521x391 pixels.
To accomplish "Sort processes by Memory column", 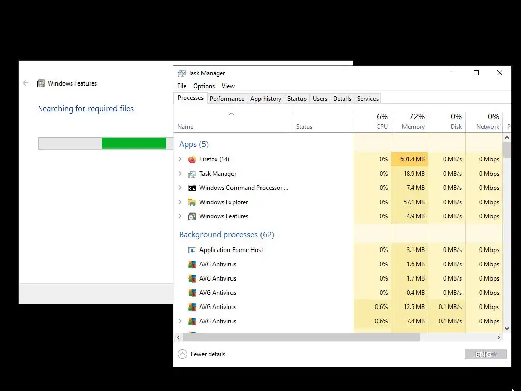I will [x=410, y=122].
